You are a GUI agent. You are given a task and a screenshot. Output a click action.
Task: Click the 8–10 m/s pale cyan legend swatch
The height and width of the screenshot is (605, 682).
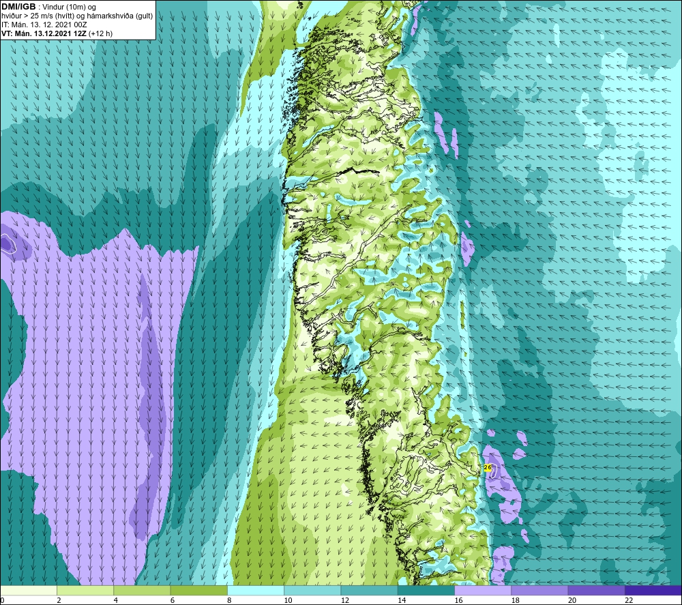pyautogui.click(x=256, y=590)
